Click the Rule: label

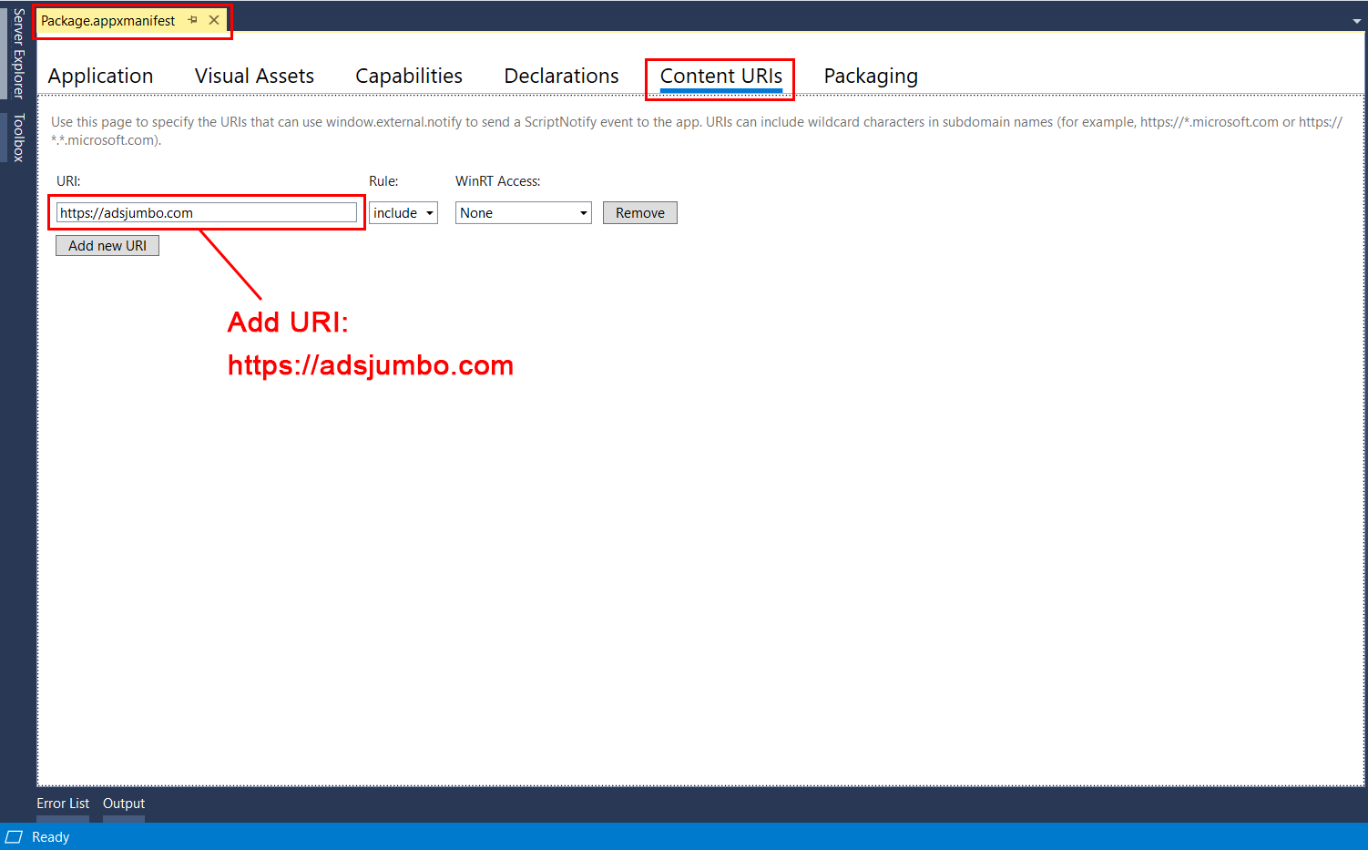(x=383, y=181)
